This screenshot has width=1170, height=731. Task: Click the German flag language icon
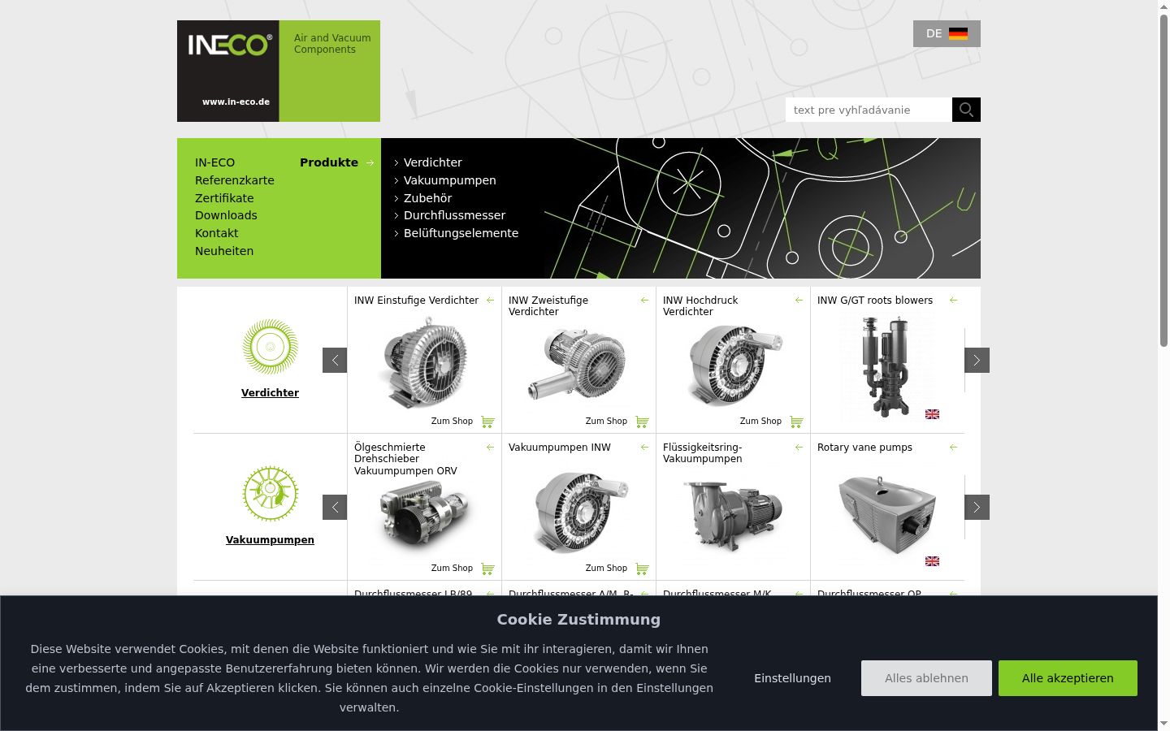pos(958,34)
